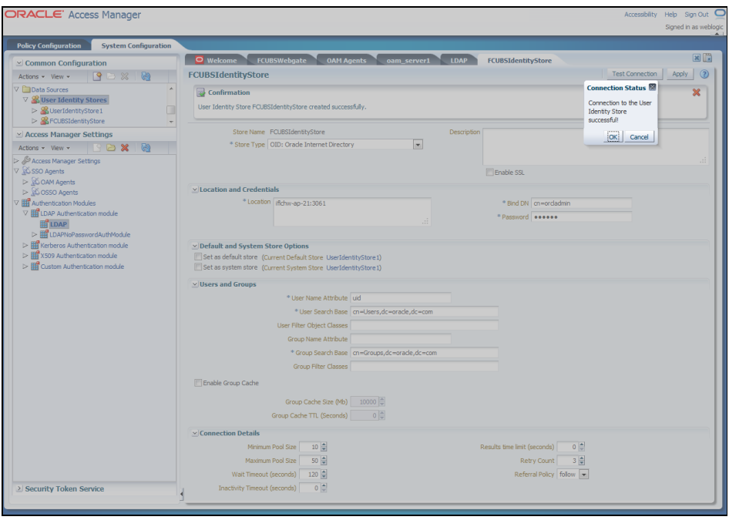729x520 pixels.
Task: Click the Help link in the header
Action: tap(670, 15)
